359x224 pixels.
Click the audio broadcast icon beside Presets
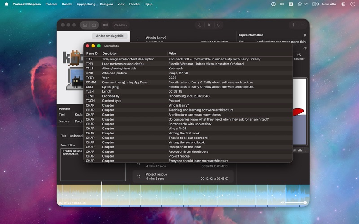click(x=105, y=25)
